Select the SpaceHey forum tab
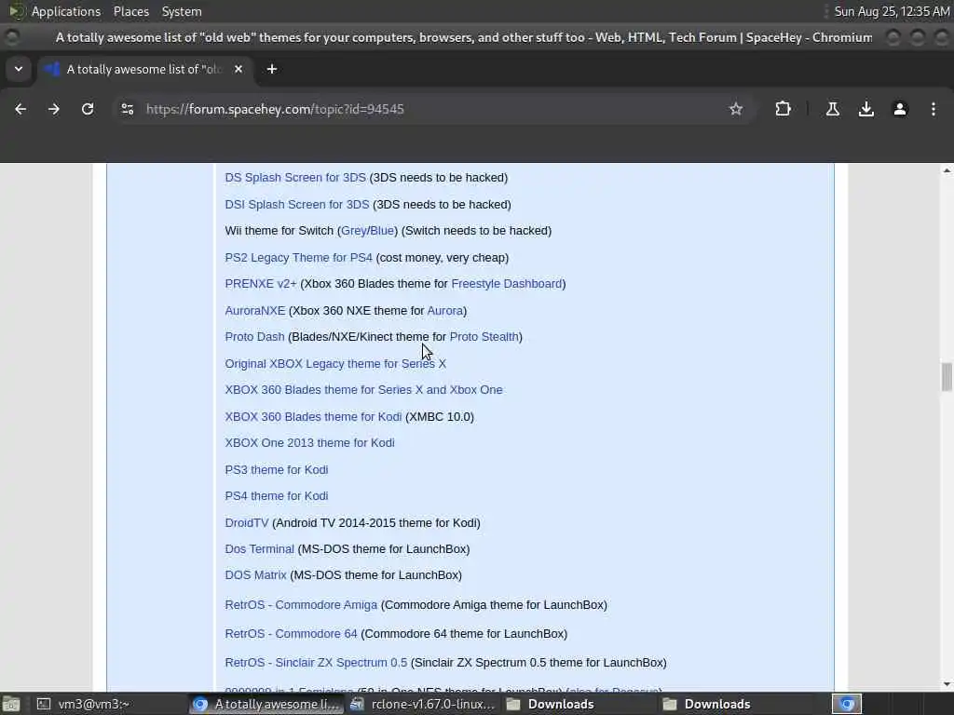 143,69
